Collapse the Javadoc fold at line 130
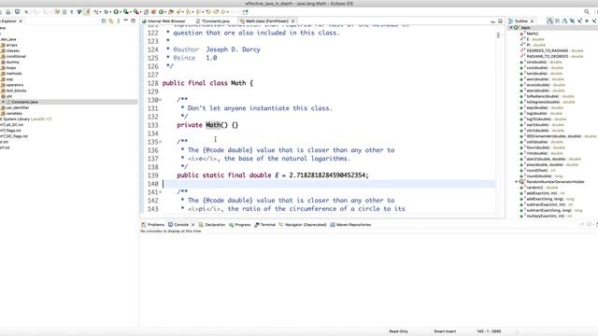Screen dimensions: 598x336 tap(160, 100)
